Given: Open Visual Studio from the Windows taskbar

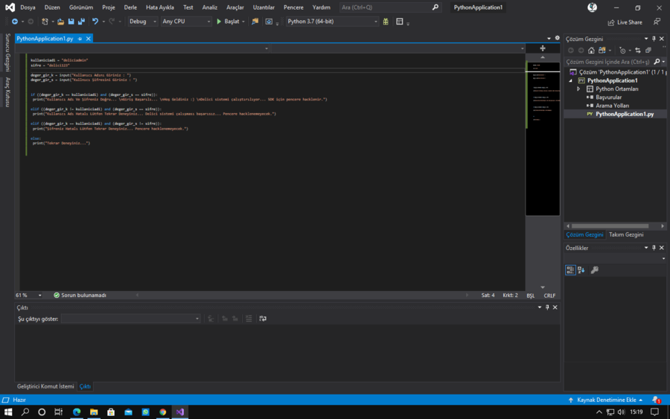Looking at the screenshot, I should point(179,412).
